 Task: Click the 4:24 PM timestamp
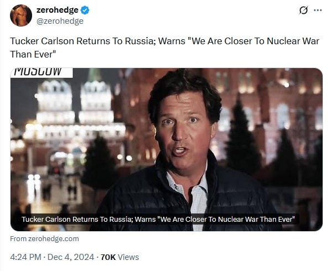25,257
